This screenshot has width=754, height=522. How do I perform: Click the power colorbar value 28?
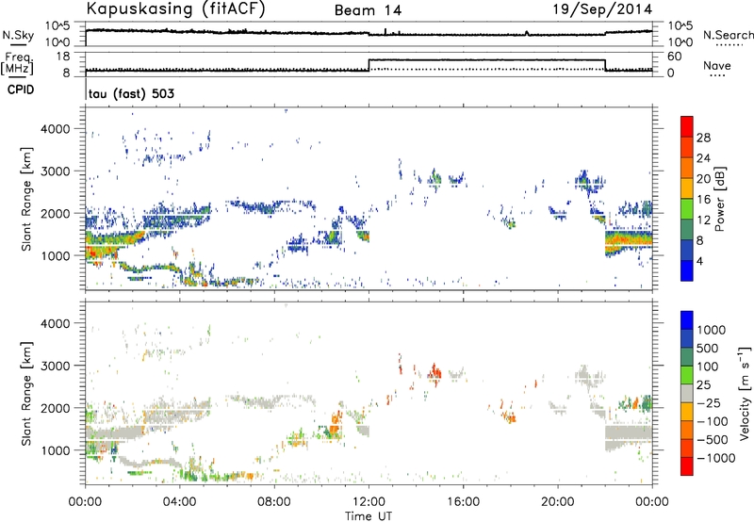point(703,138)
